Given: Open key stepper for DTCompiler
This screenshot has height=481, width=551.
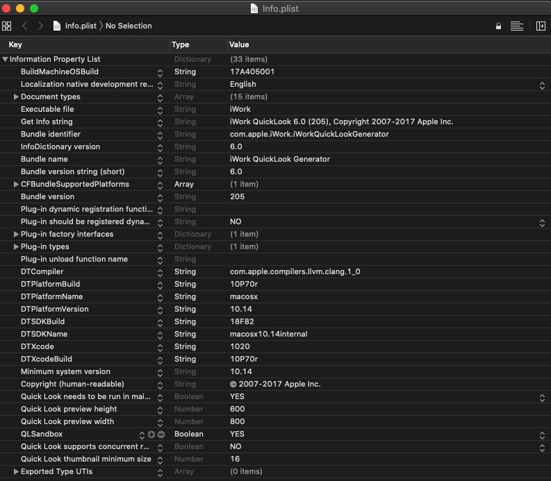Looking at the screenshot, I should coord(161,273).
